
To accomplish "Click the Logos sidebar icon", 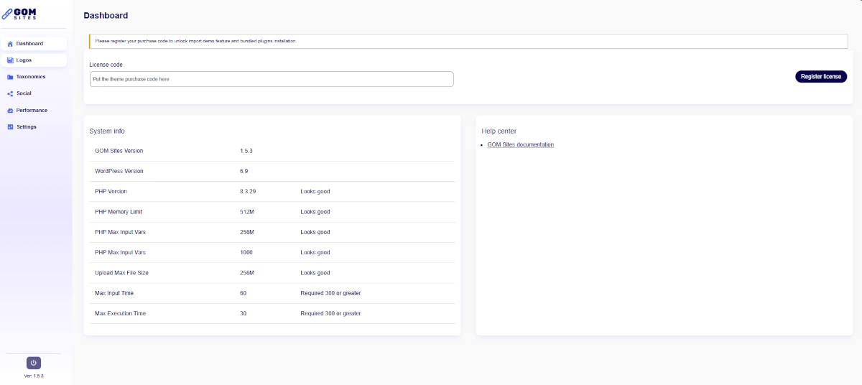I will tap(10, 60).
